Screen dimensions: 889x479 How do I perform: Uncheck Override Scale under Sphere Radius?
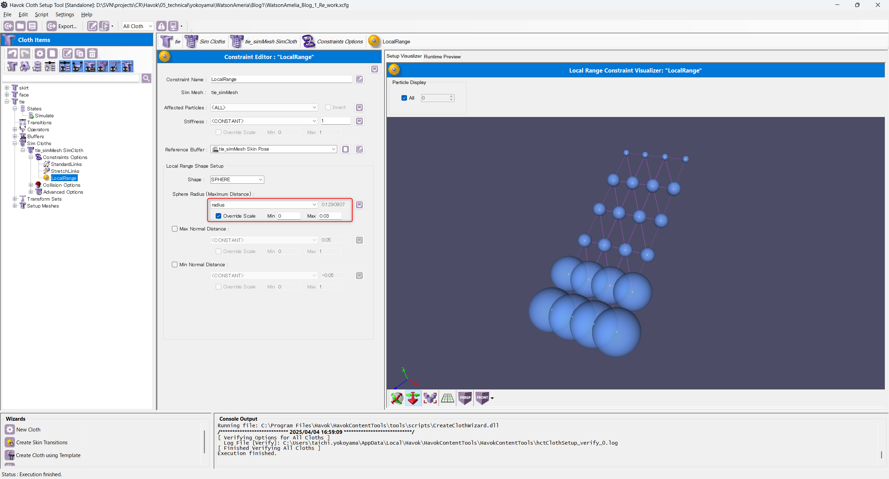click(x=218, y=216)
